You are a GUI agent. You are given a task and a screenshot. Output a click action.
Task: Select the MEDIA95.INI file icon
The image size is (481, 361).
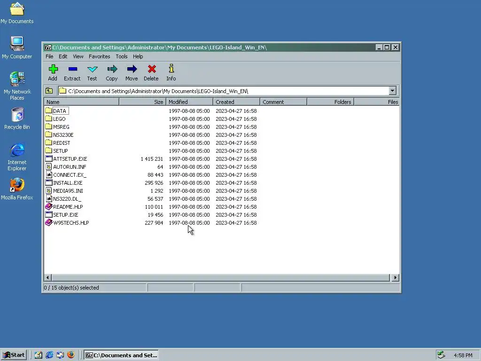[48, 190]
